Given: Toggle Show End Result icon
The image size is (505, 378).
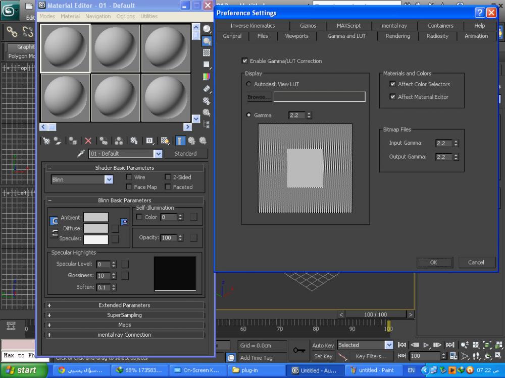Looking at the screenshot, I should tap(181, 141).
